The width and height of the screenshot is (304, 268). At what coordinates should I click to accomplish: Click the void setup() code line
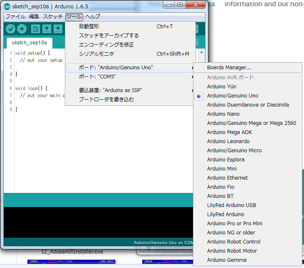point(32,53)
